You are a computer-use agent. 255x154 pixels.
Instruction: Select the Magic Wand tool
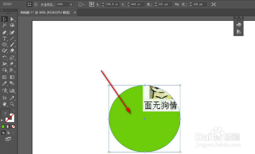tap(4, 25)
